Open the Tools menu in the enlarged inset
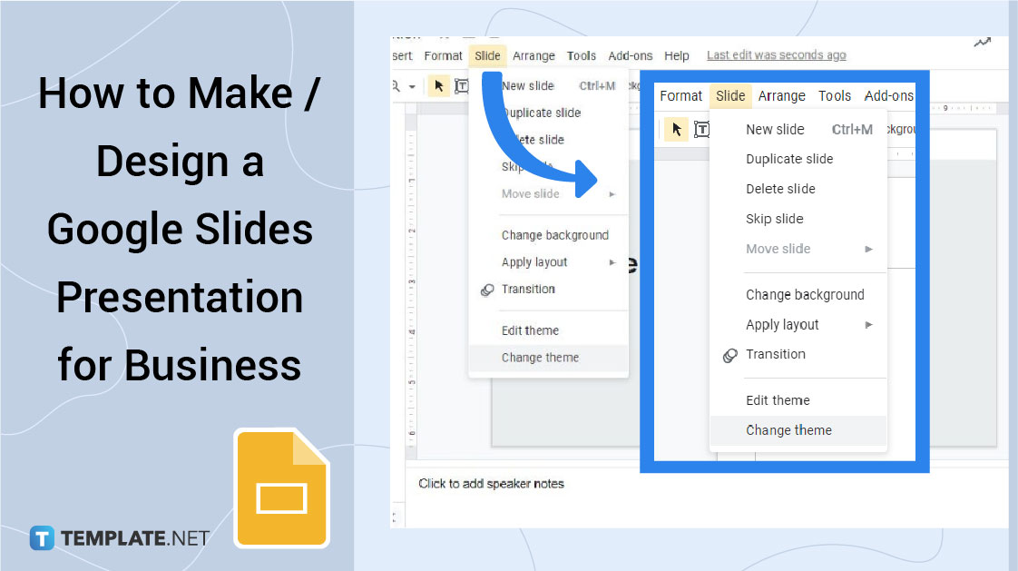This screenshot has height=571, width=1018. (834, 96)
